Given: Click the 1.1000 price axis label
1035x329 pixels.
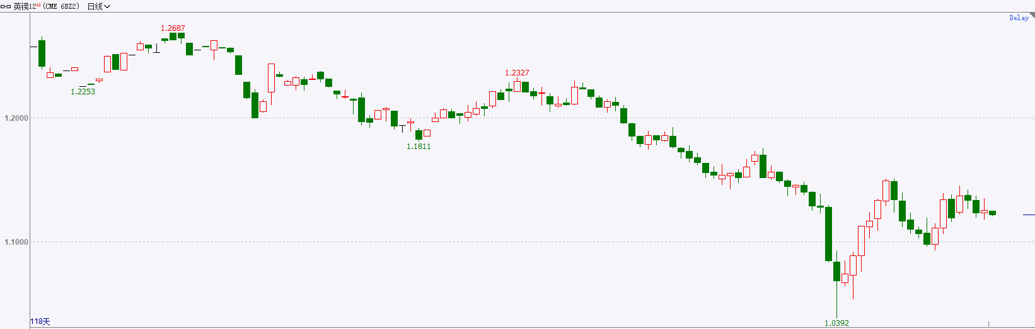Looking at the screenshot, I should (16, 242).
